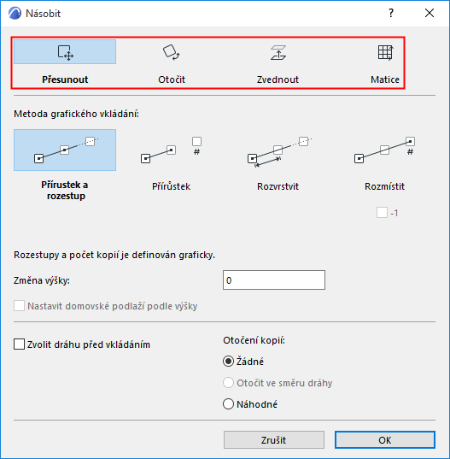Viewport: 450px width, 459px height.
Task: Click the Zvednout tab label
Action: coord(278,79)
